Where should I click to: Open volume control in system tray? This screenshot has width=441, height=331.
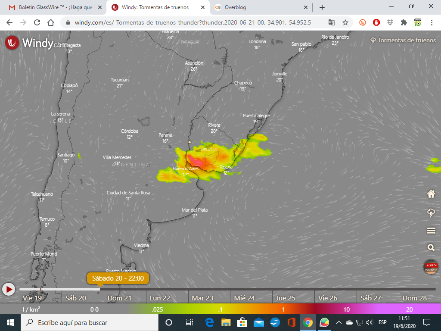click(x=370, y=322)
